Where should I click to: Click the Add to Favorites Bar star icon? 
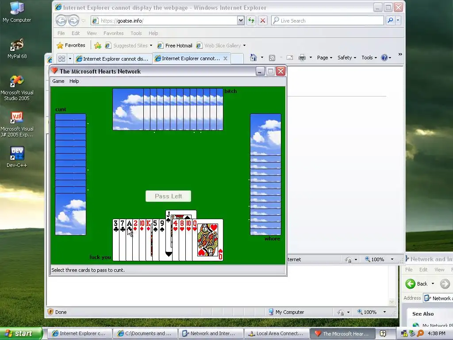98,46
